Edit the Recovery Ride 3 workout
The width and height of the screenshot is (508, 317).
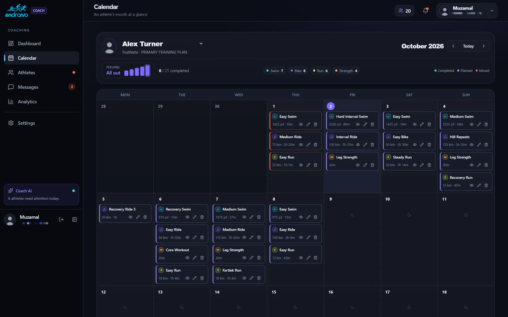point(138,217)
